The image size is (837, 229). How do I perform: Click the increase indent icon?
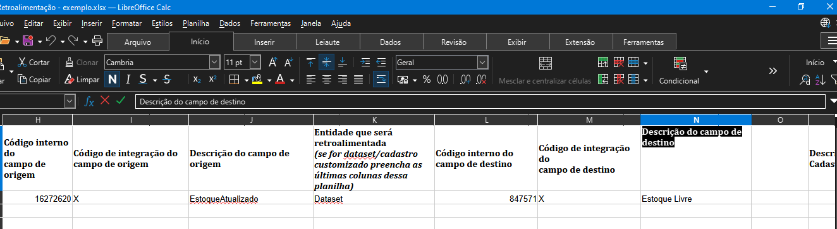(365, 63)
